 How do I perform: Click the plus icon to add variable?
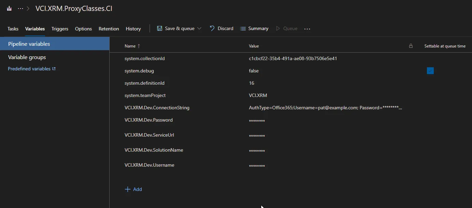128,189
